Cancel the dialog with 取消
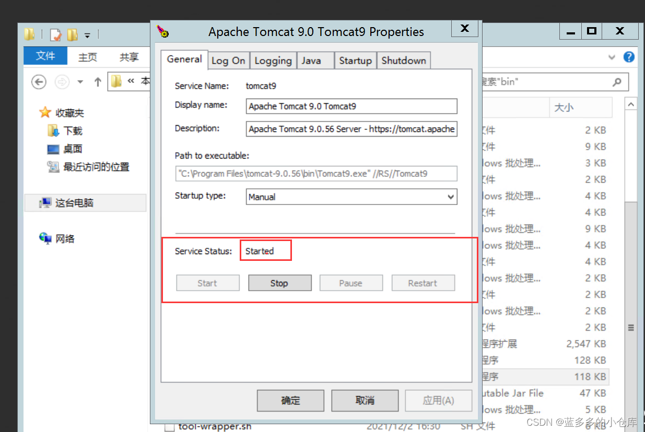Image resolution: width=645 pixels, height=432 pixels. (365, 400)
